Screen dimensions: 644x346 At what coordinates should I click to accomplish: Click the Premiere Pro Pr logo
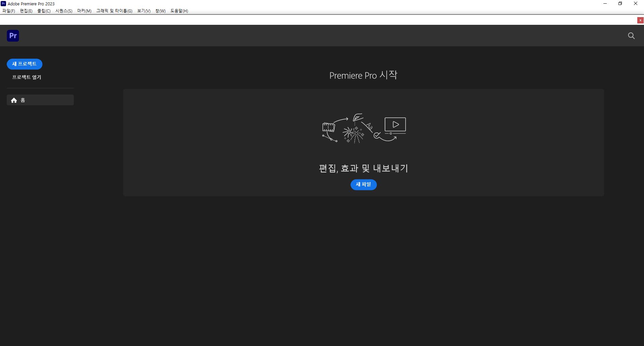tap(13, 36)
